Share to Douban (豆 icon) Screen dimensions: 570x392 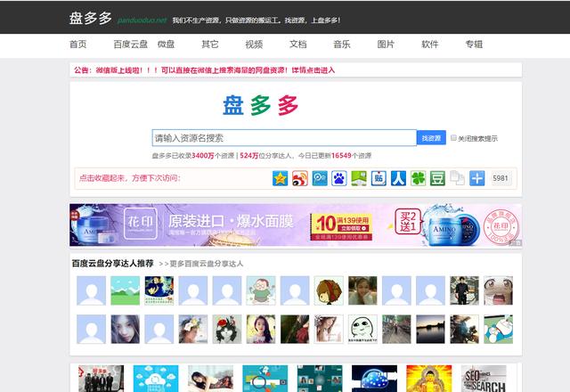point(437,178)
